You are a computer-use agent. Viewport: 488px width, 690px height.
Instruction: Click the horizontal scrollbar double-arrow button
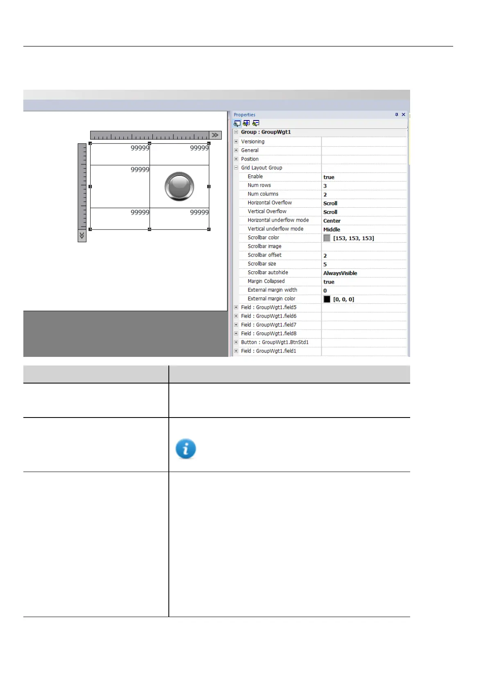tap(215, 135)
